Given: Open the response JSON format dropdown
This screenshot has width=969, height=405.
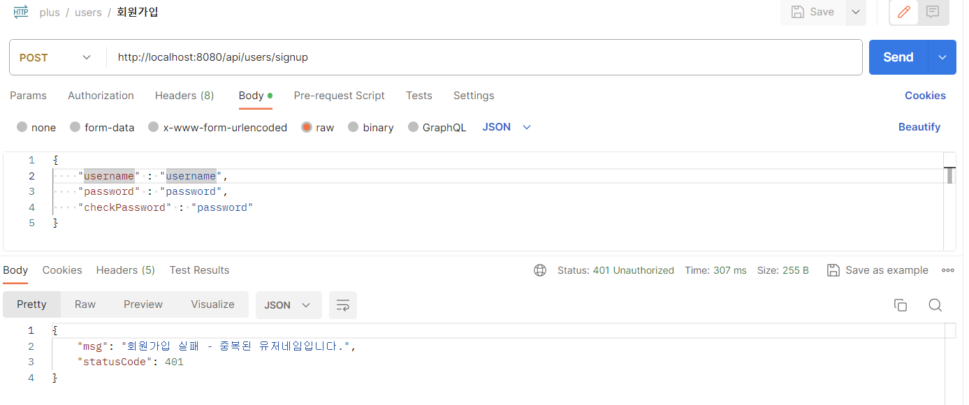Looking at the screenshot, I should point(288,305).
